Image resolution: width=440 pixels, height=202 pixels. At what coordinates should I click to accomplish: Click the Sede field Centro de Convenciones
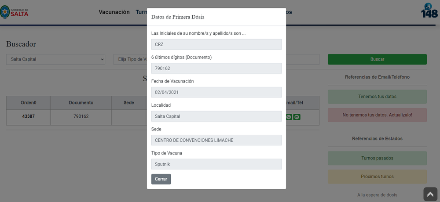click(x=216, y=140)
